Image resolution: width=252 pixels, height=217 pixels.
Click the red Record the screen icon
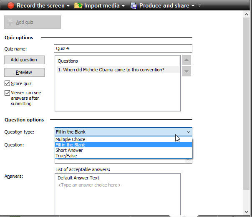(x=11, y=5)
